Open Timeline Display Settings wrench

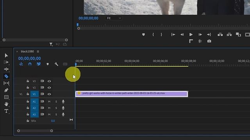[56, 64]
